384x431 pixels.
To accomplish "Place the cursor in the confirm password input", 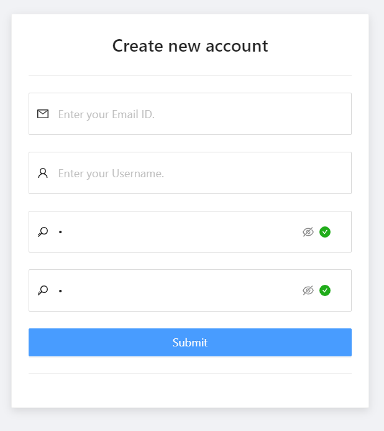I will click(178, 290).
